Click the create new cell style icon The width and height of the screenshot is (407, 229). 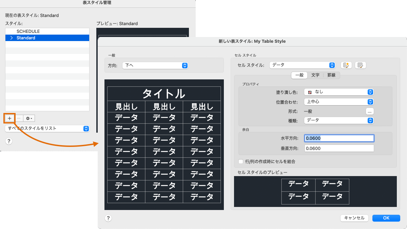coord(346,65)
